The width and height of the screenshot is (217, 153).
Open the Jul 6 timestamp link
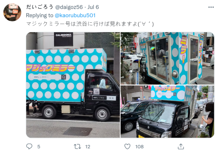click(93, 7)
